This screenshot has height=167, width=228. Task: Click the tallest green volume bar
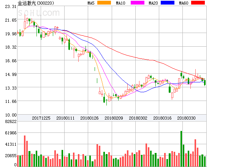[181, 149]
